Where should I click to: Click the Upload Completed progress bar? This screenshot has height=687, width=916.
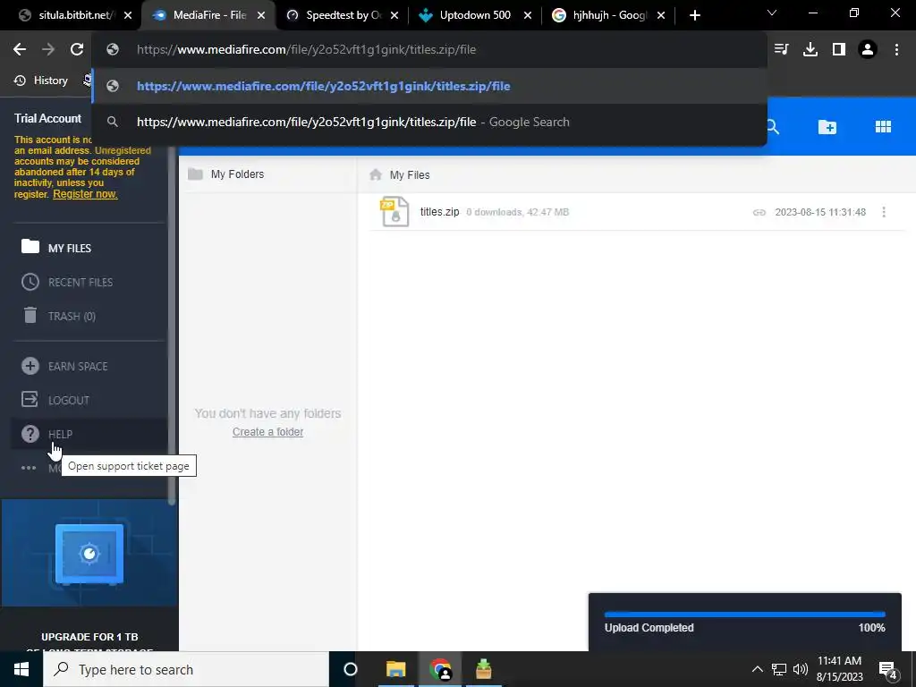coord(745,615)
